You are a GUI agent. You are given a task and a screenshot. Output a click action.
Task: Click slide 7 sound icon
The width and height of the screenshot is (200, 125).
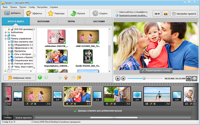35,104
